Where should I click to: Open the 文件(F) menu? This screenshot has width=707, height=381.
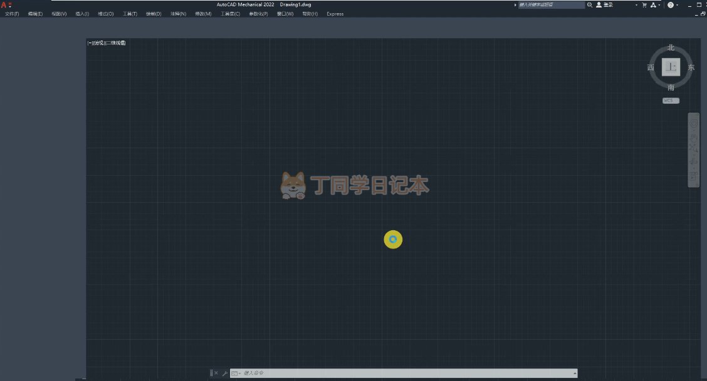coord(12,14)
